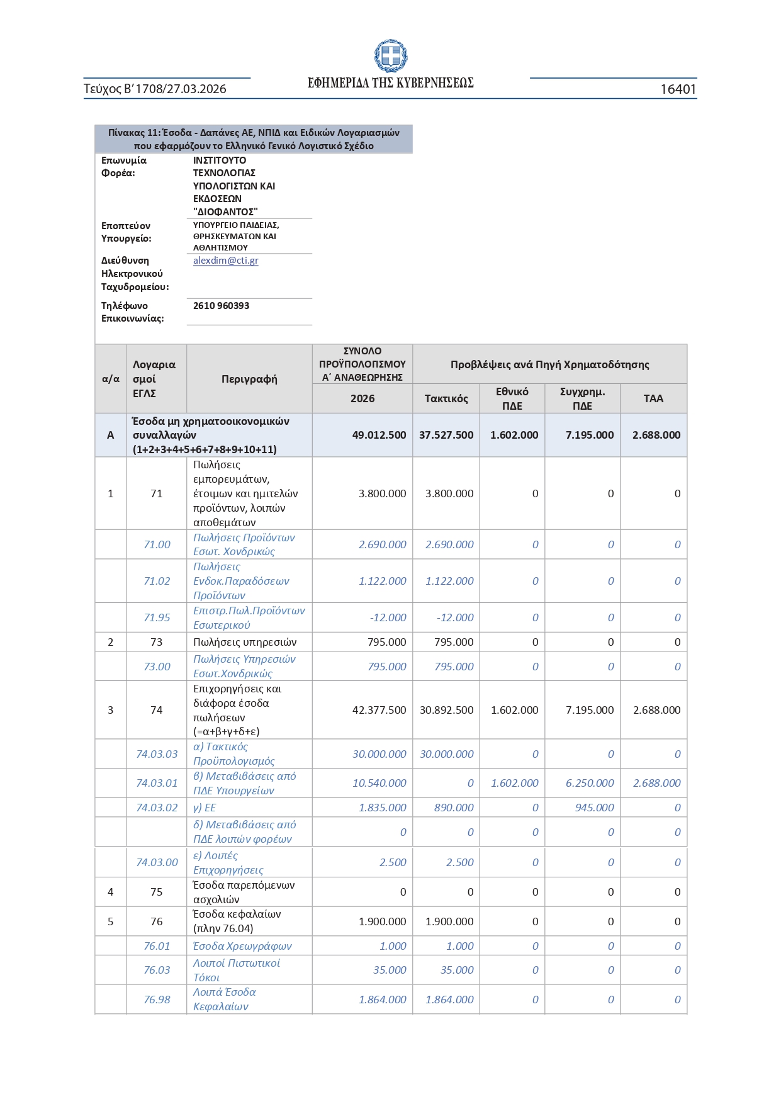Click the 6.250.000 Συγχρημ. ΠΔΕ value

click(x=589, y=783)
